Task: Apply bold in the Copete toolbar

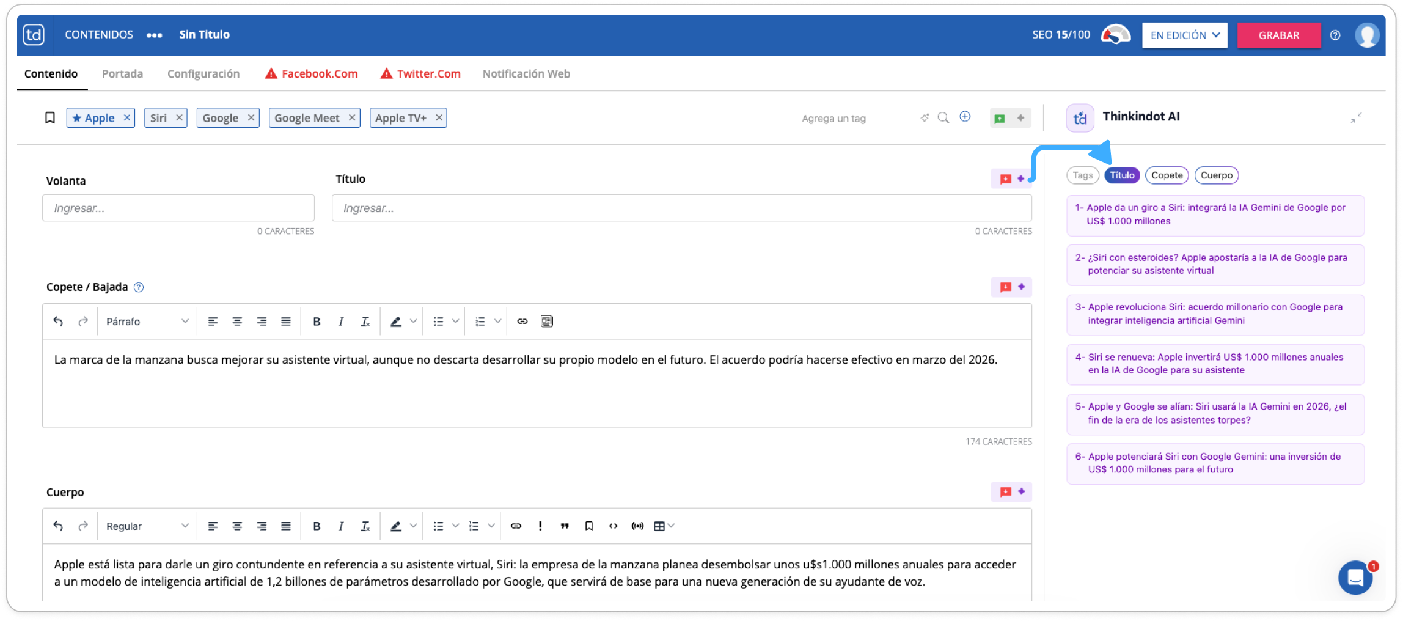Action: click(317, 322)
